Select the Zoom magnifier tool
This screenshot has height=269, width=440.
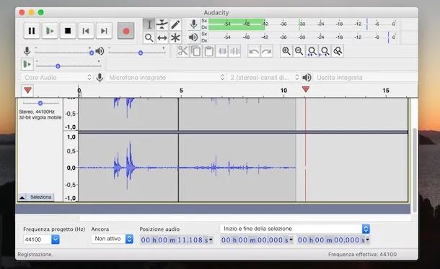tap(149, 38)
